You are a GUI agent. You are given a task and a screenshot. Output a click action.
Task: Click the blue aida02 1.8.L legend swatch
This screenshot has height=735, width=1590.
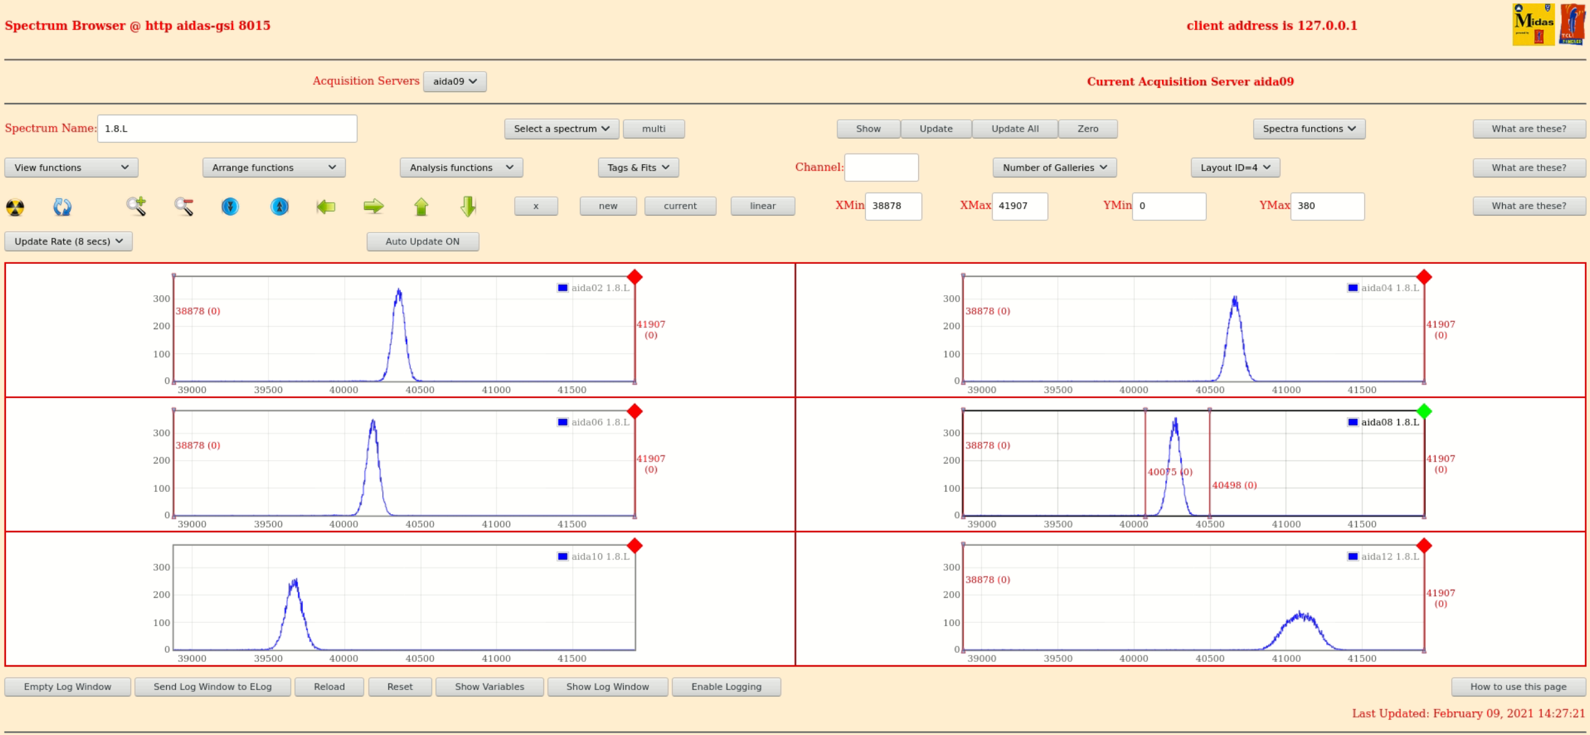tap(562, 288)
